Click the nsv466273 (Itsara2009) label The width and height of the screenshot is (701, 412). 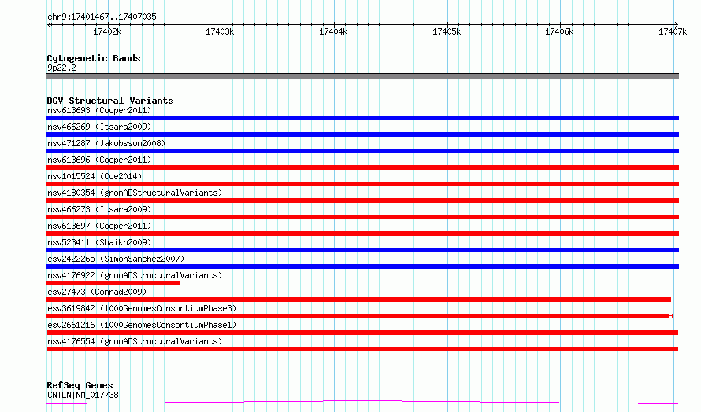[x=99, y=209]
